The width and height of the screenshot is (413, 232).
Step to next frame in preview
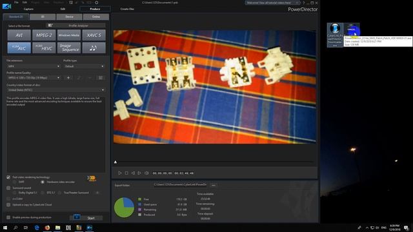click(139, 173)
